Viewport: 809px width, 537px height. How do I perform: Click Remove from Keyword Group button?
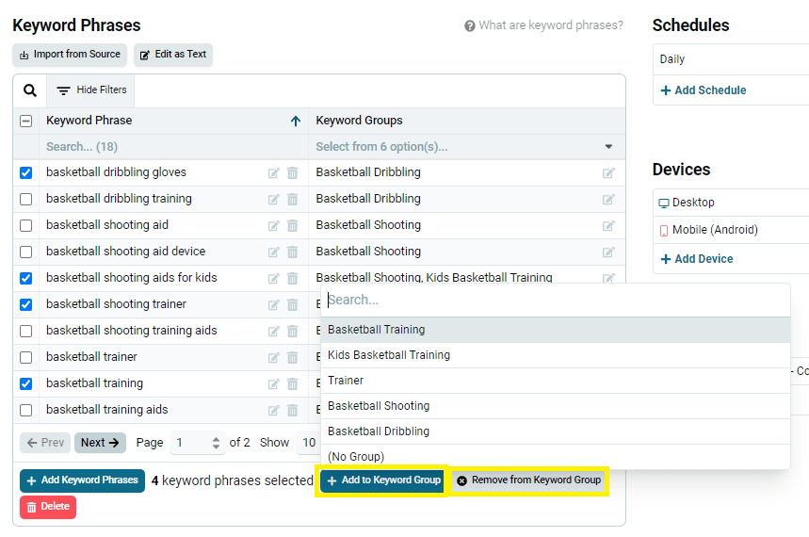pos(529,480)
